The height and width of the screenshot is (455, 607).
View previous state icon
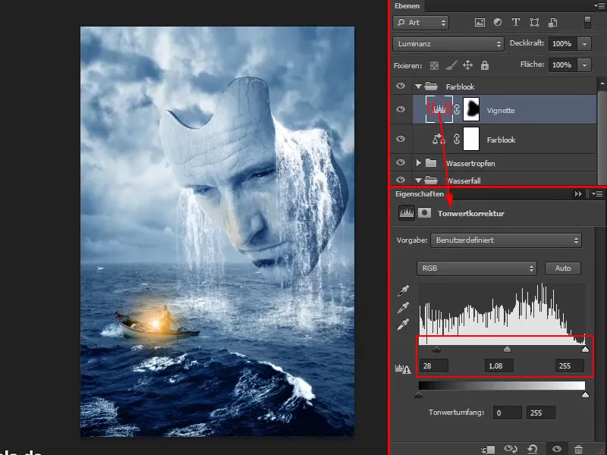(x=511, y=449)
